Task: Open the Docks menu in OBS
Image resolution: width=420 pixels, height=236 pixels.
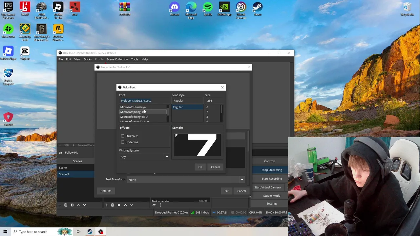Action: click(x=88, y=59)
